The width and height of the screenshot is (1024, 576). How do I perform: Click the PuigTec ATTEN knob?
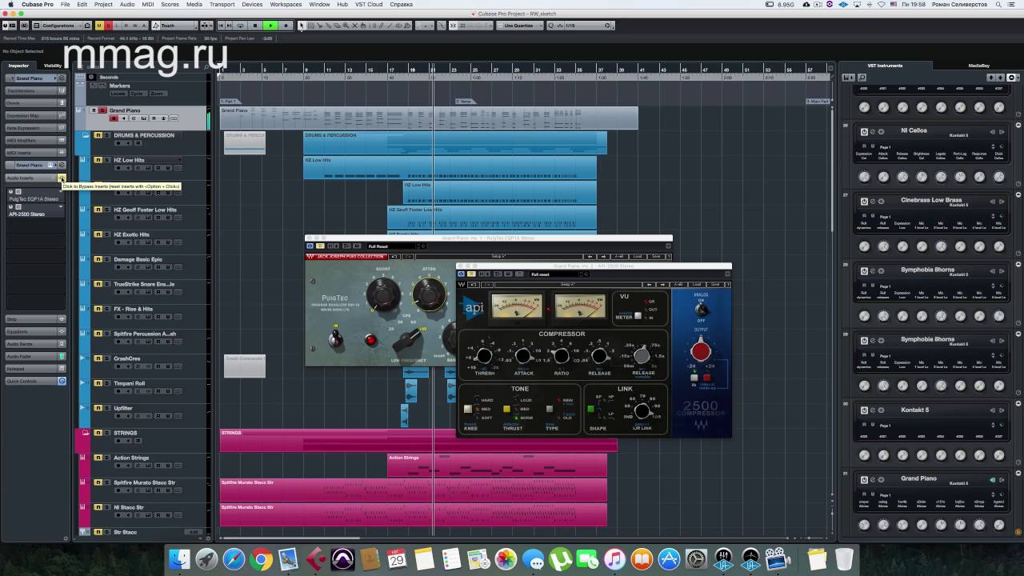tap(430, 294)
